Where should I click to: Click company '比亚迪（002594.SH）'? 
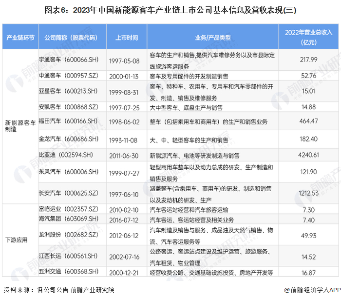pyautogui.click(x=66, y=155)
